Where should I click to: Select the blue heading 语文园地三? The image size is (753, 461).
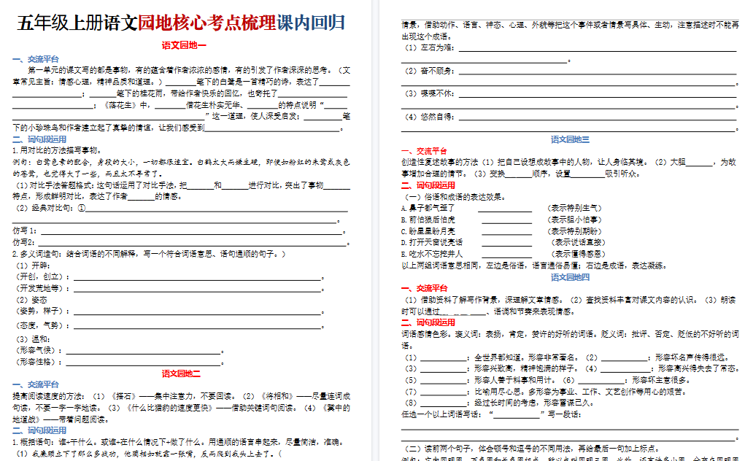pos(570,139)
